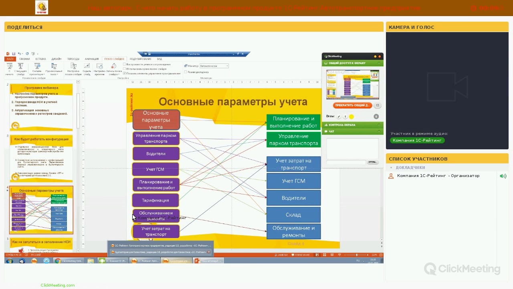Enable 'Использовать время показа слайдов' checkbox
Image resolution: width=513 pixels, height=289 pixels.
pos(125,69)
